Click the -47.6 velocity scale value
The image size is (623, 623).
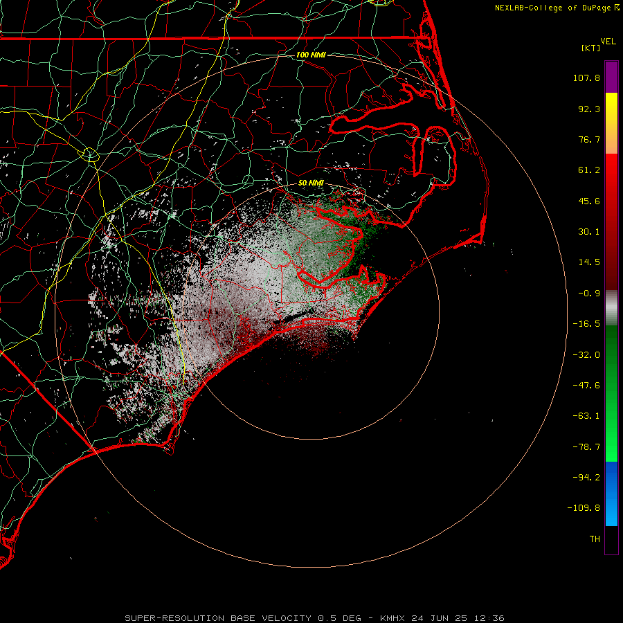tap(586, 386)
